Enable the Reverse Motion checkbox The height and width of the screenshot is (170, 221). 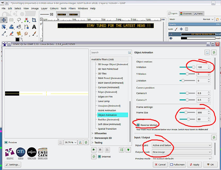(138, 125)
